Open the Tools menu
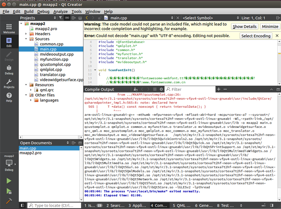The image size is (281, 209). pyautogui.click(x=76, y=11)
